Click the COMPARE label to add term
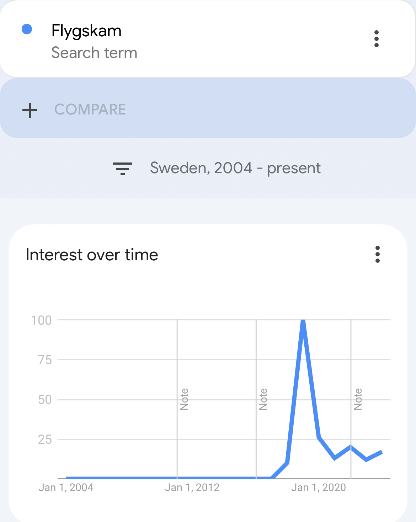Screen dimensions: 416x522 [x=90, y=110]
